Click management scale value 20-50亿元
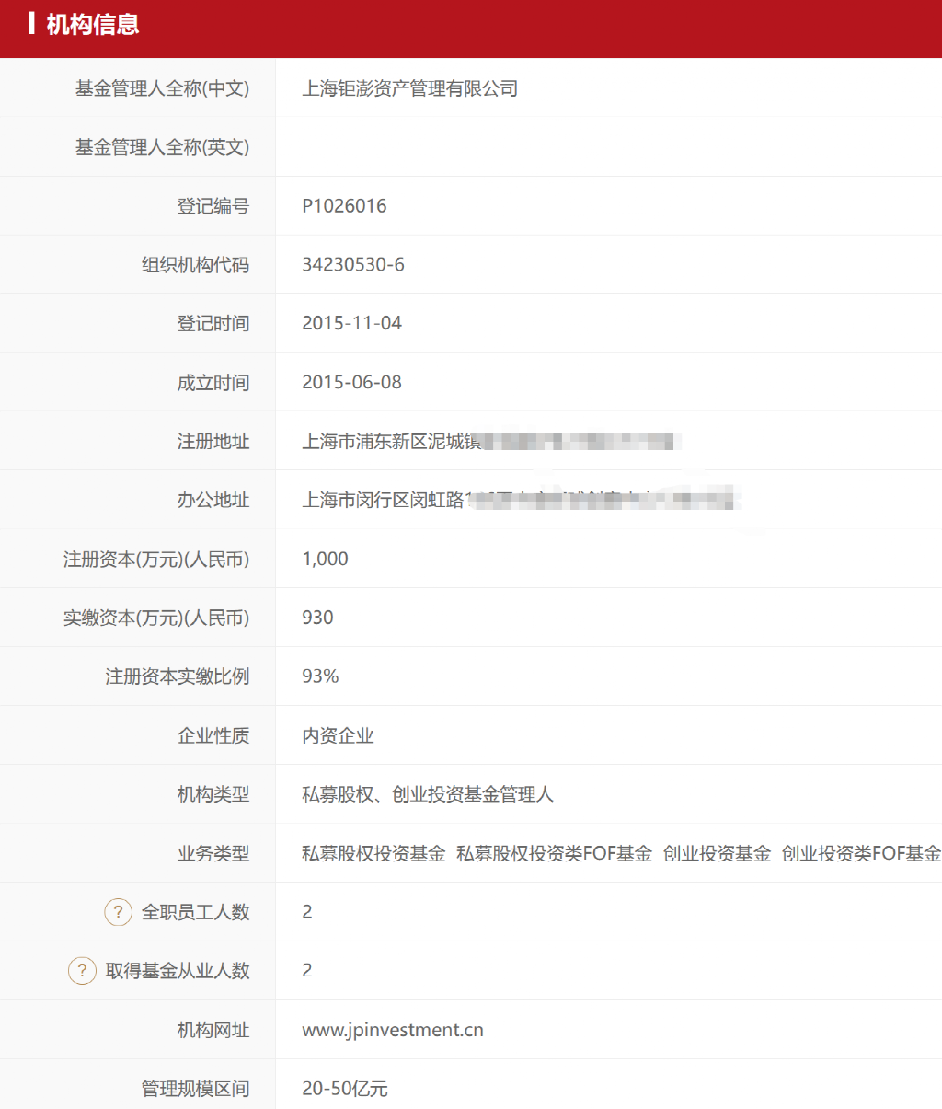 point(345,1089)
